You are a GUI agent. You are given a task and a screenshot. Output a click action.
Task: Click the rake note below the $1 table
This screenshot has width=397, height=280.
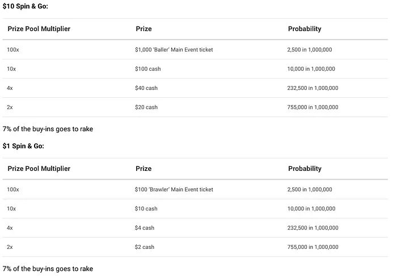click(x=48, y=269)
